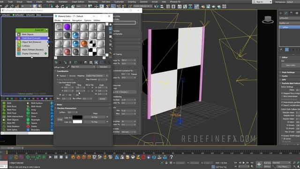The image size is (300, 169).
Task: Click the Spawn operator icon in depot
Action: point(28,123)
